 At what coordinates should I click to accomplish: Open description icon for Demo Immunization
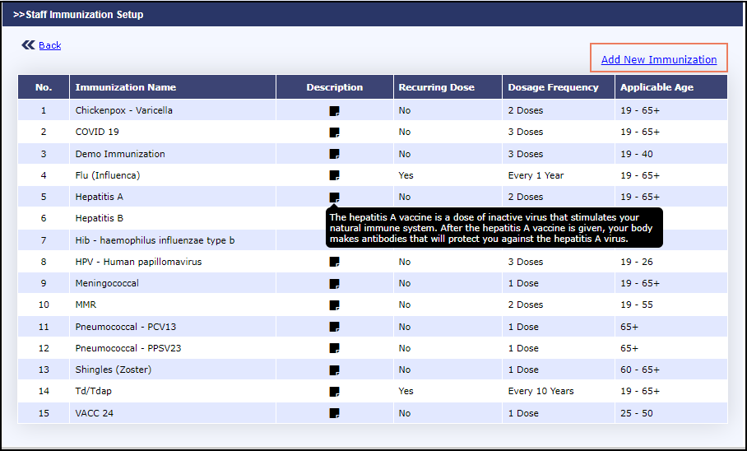[334, 154]
